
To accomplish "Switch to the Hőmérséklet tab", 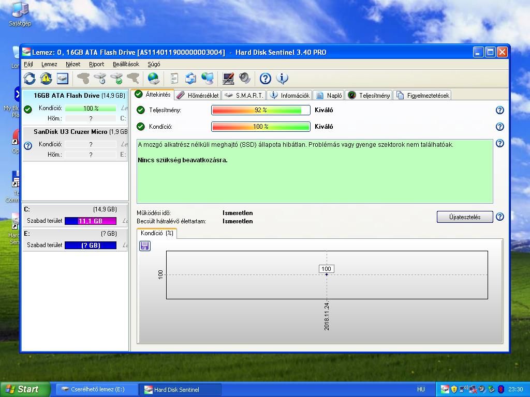I will tap(198, 96).
